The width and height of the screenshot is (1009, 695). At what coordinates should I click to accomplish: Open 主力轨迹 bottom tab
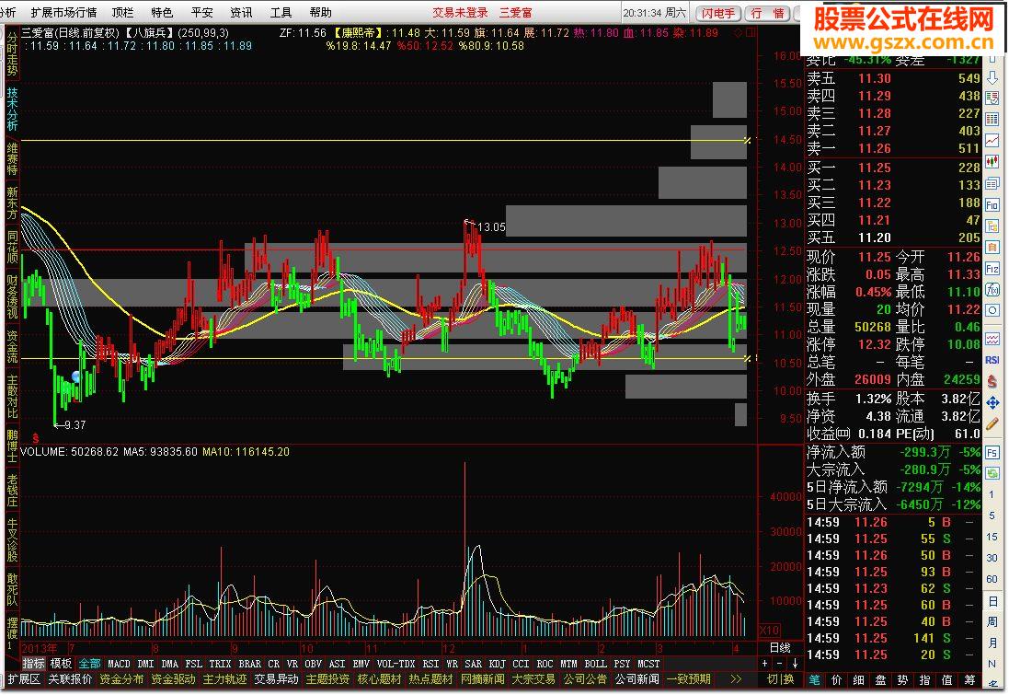click(224, 679)
